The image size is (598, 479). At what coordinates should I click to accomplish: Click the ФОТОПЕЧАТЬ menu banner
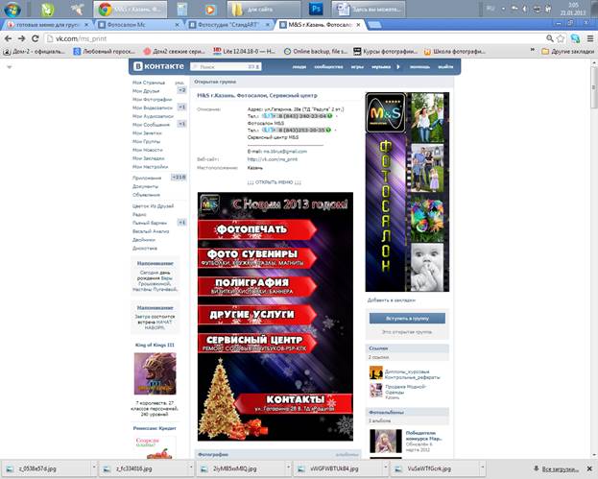257,229
